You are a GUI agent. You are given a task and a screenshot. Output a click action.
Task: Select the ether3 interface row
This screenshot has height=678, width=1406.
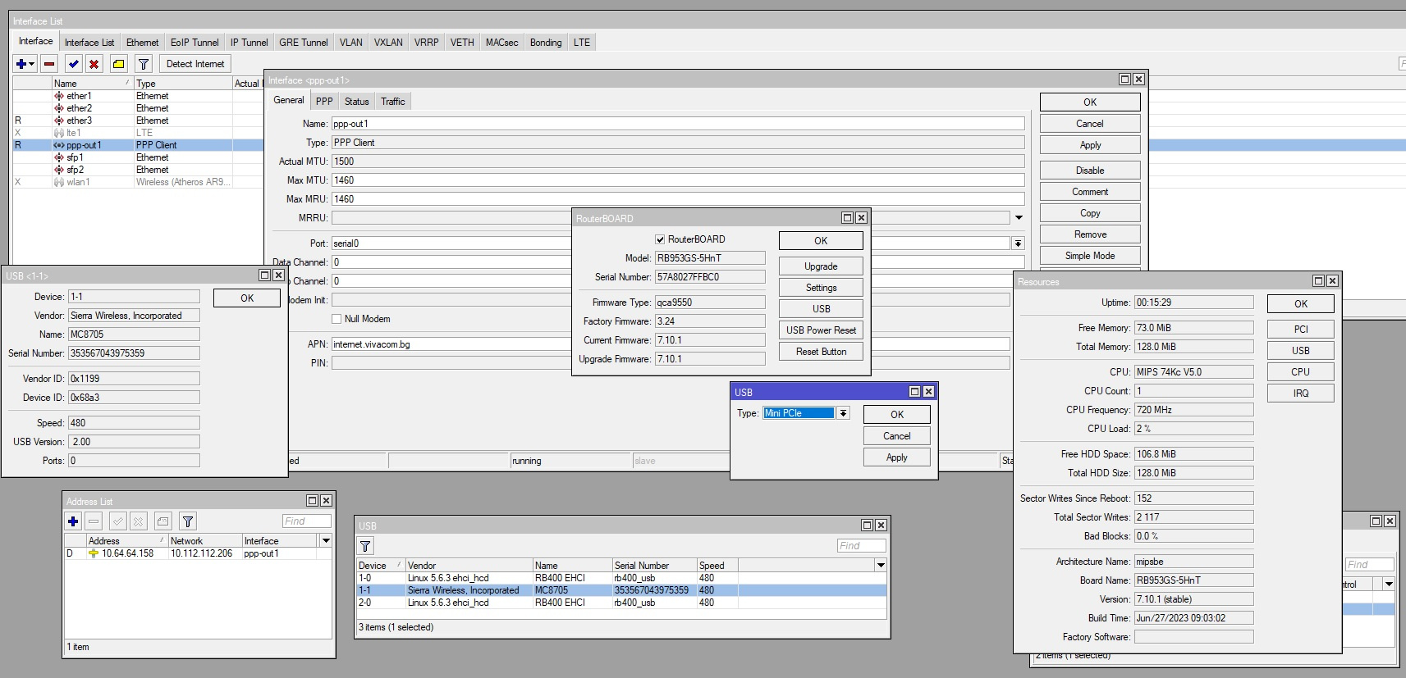[80, 121]
